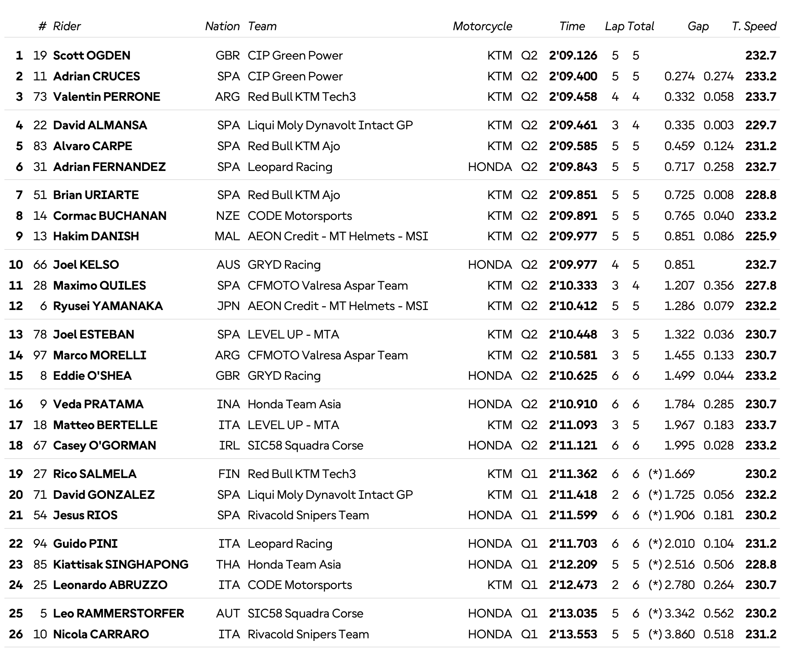Click the Time column header
The width and height of the screenshot is (798, 660).
572,26
